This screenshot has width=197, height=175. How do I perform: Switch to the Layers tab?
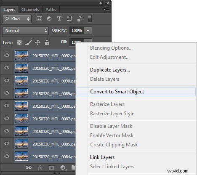pos(9,10)
